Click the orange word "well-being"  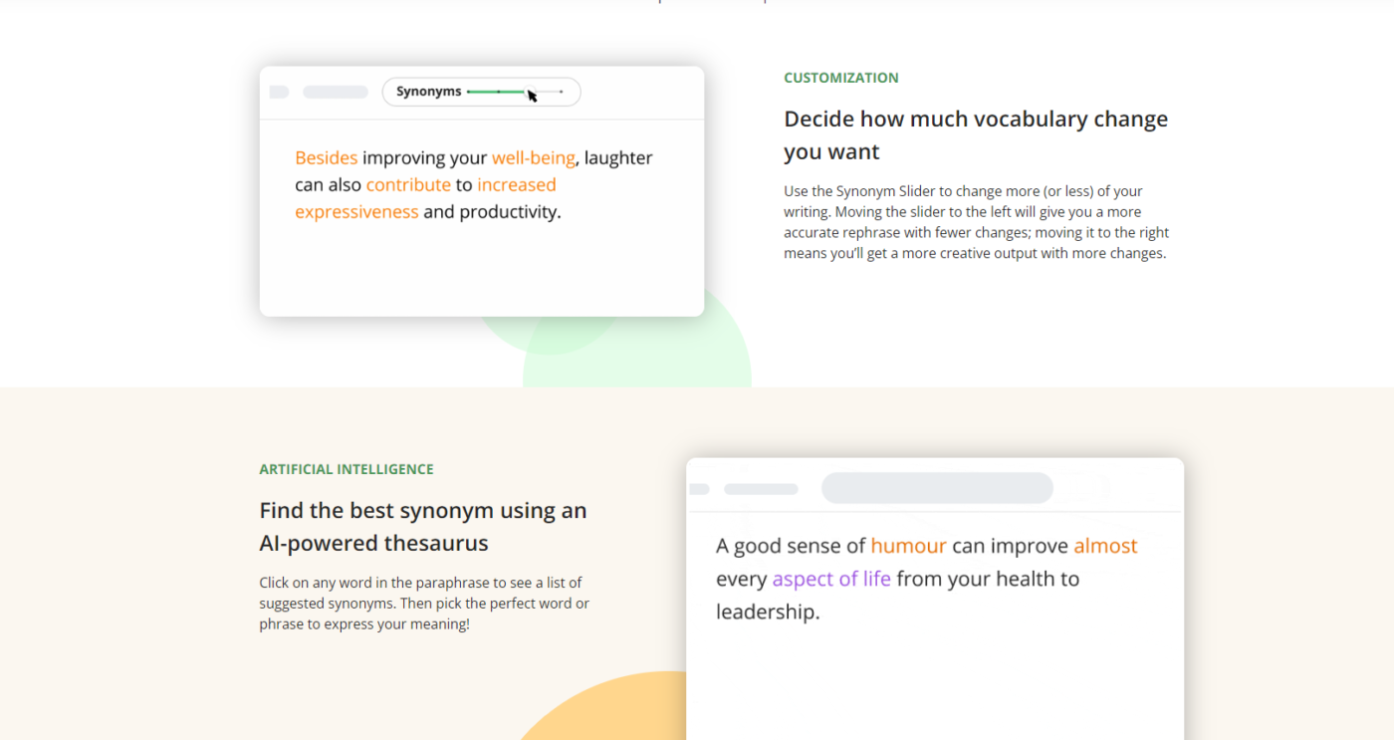pyautogui.click(x=533, y=157)
